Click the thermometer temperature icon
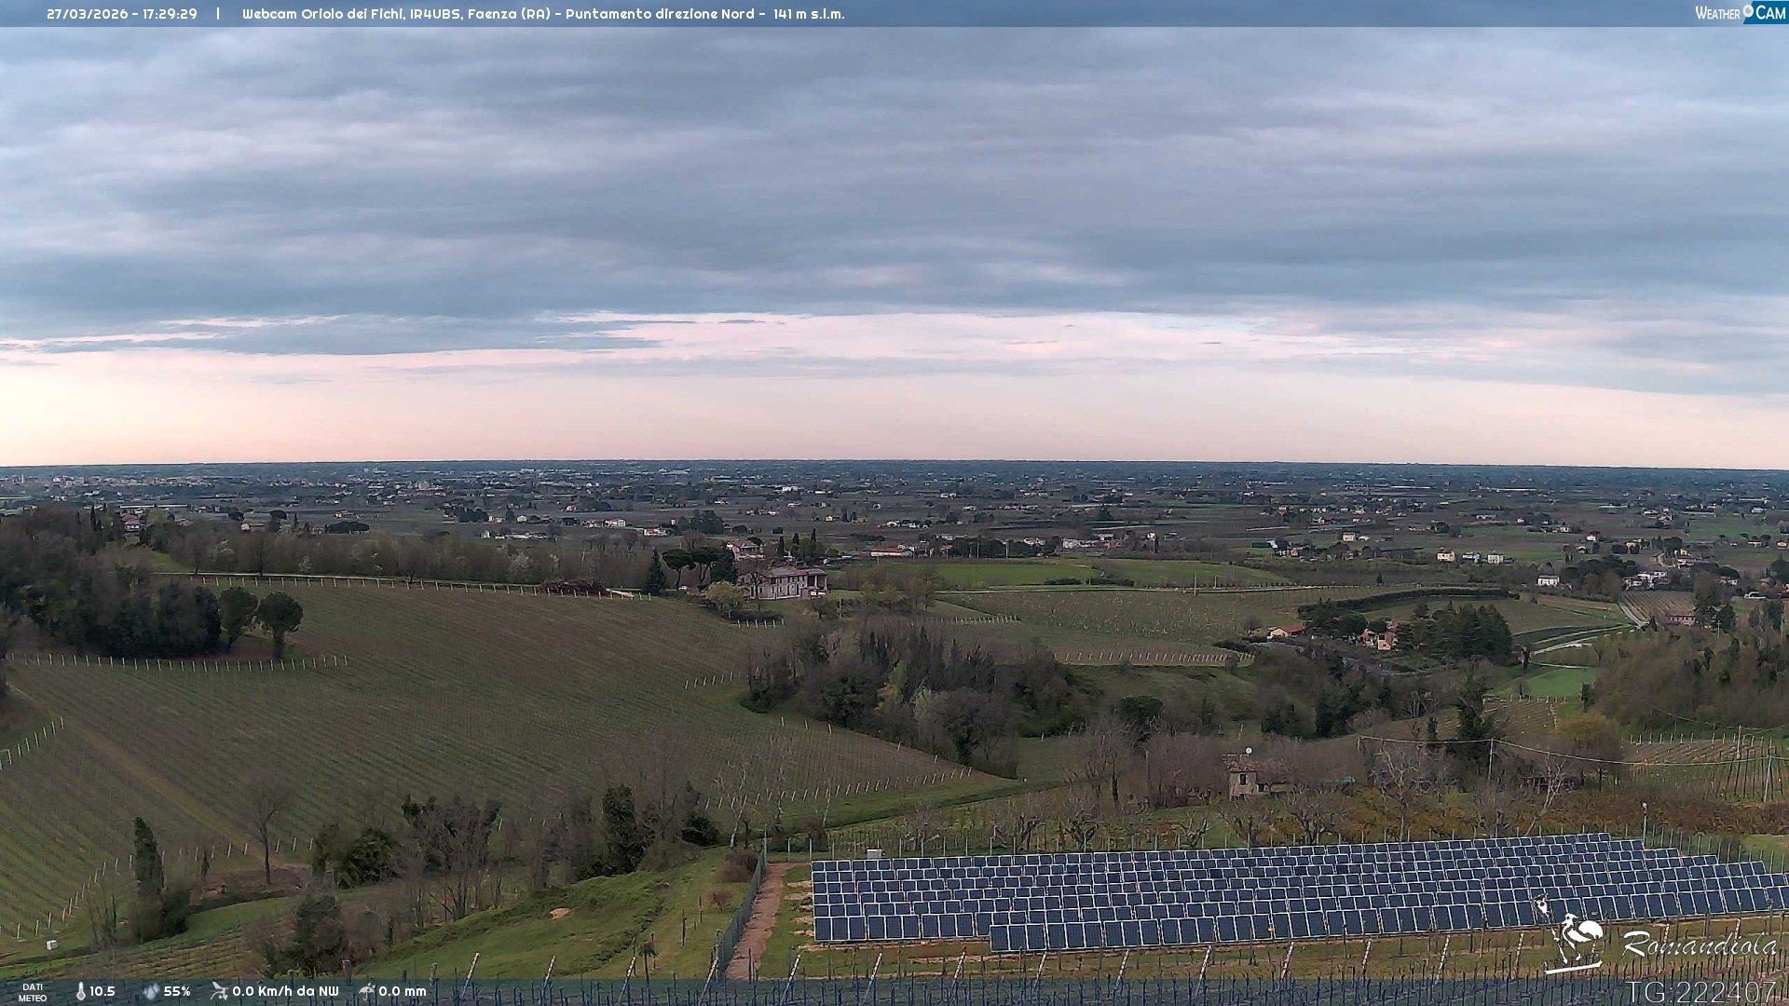Screen dimensions: 1789x1006 point(81,991)
